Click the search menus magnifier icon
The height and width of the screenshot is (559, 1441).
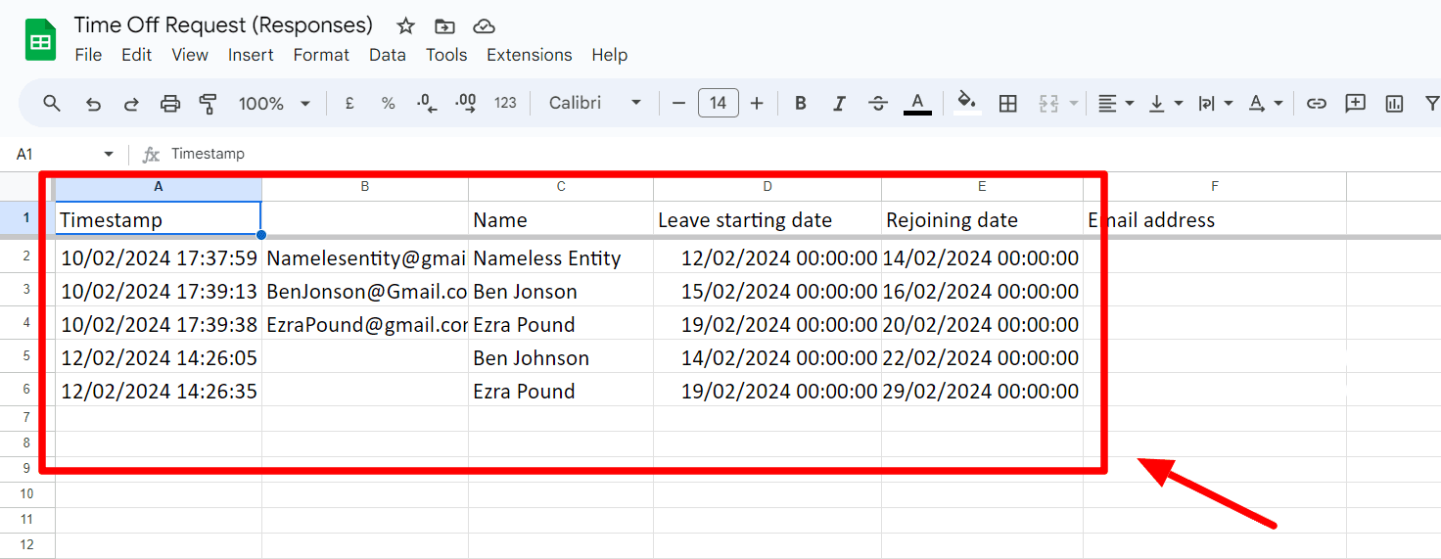tap(53, 103)
